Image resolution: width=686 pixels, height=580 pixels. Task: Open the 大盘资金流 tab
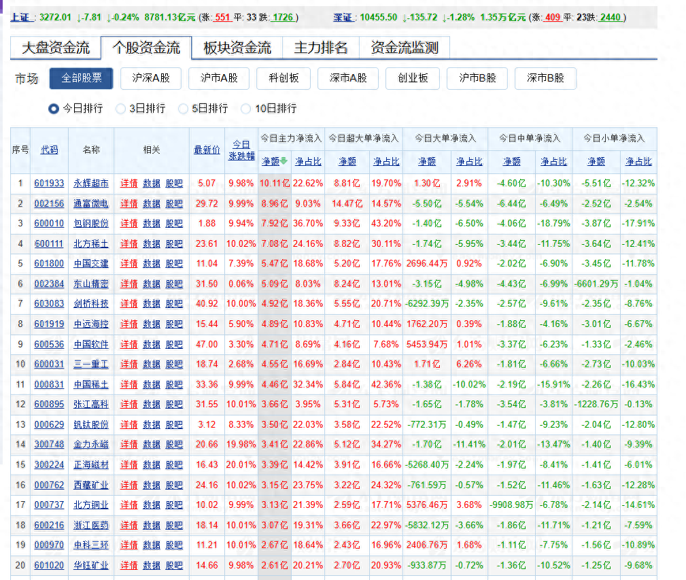[x=56, y=48]
